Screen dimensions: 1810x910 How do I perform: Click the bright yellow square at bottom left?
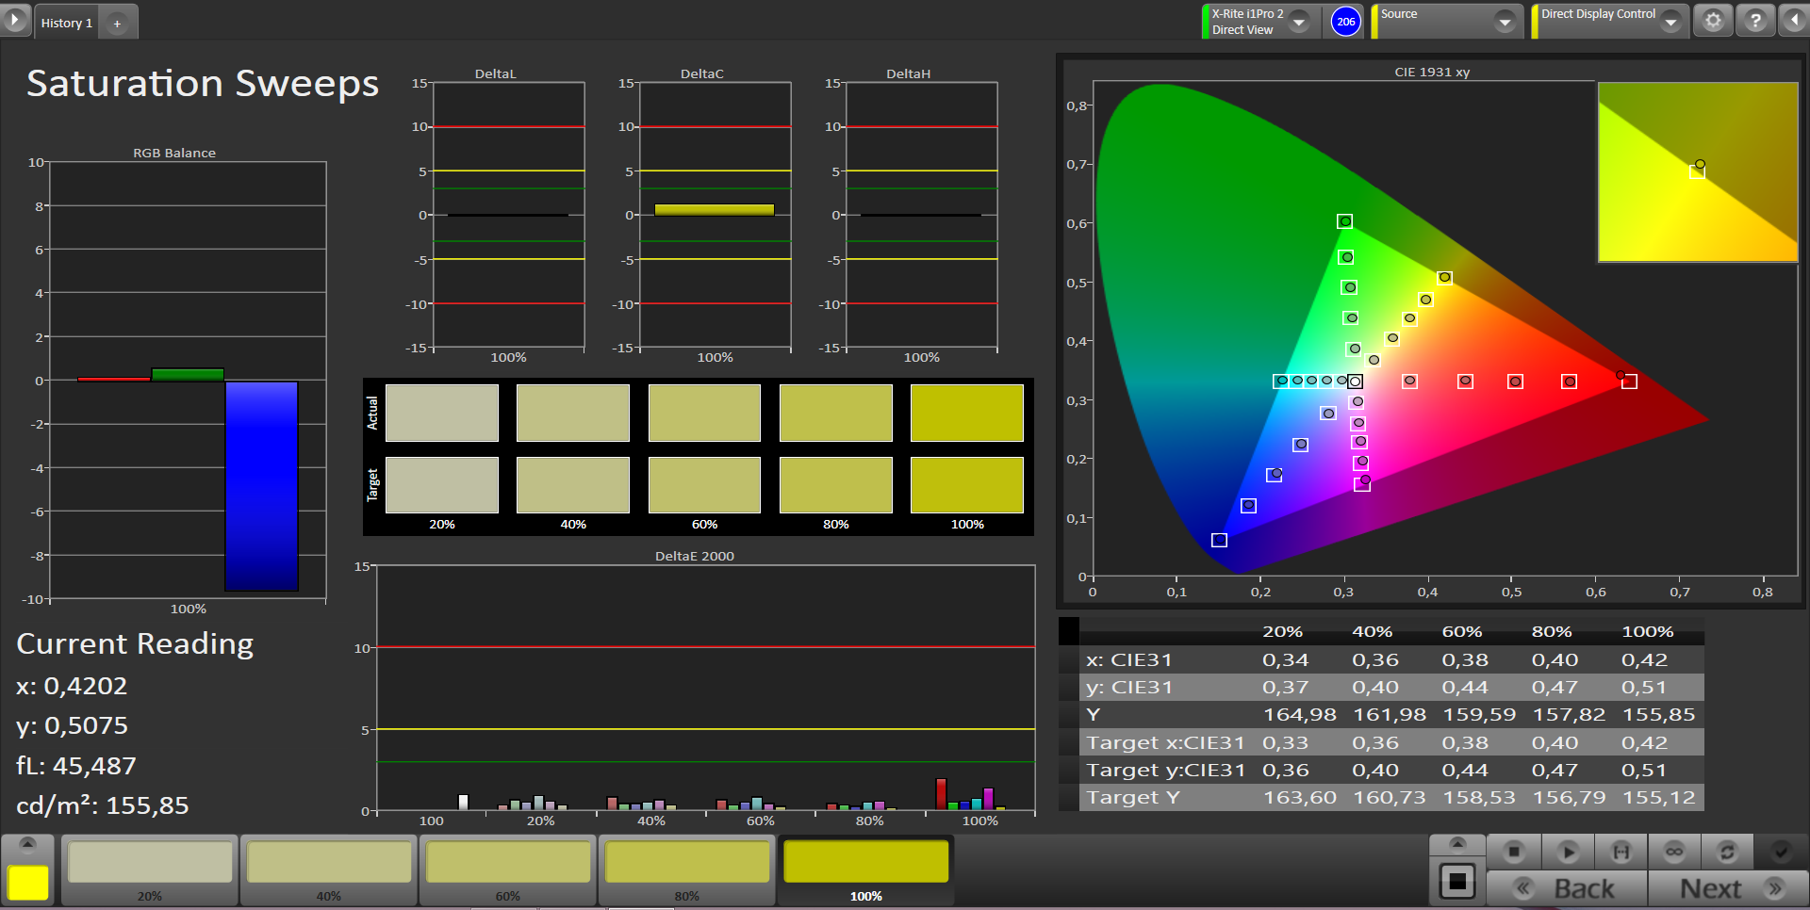point(28,883)
